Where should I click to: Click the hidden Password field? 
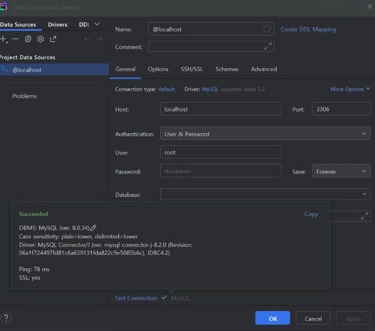(x=221, y=171)
